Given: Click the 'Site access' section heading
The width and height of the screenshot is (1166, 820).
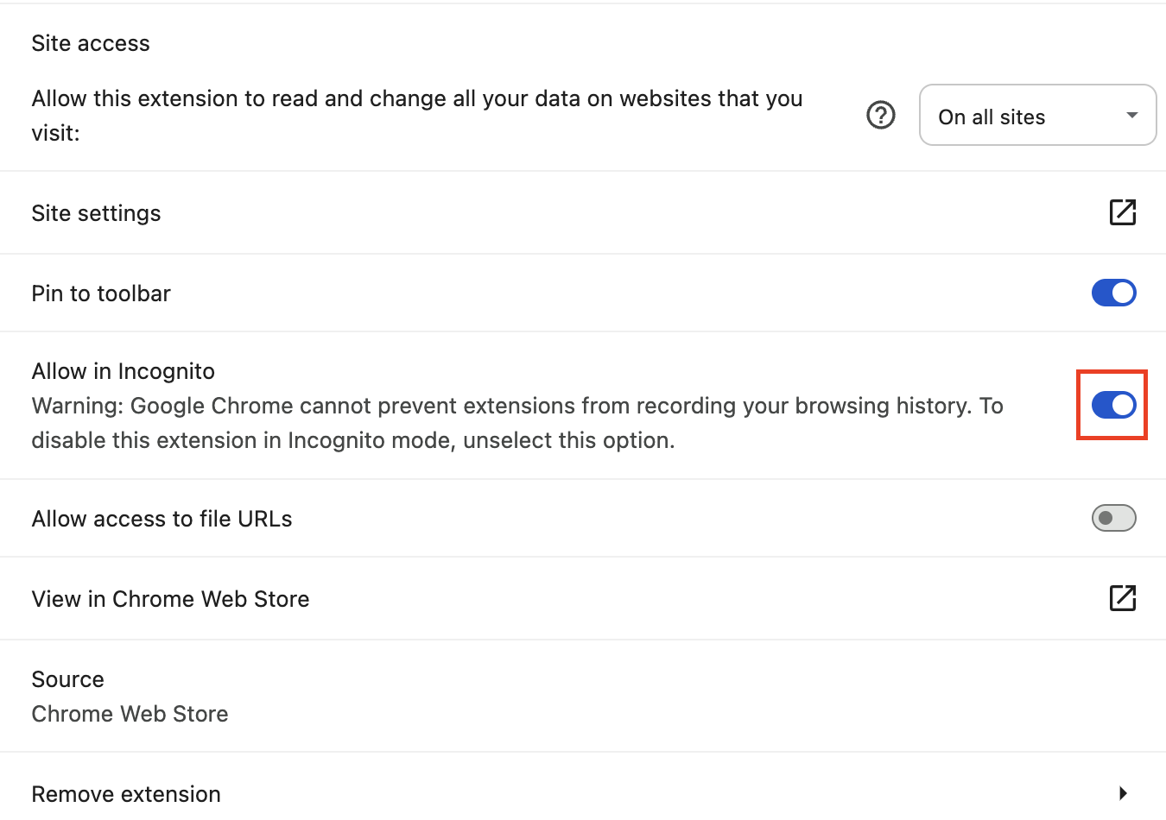Looking at the screenshot, I should pos(91,43).
